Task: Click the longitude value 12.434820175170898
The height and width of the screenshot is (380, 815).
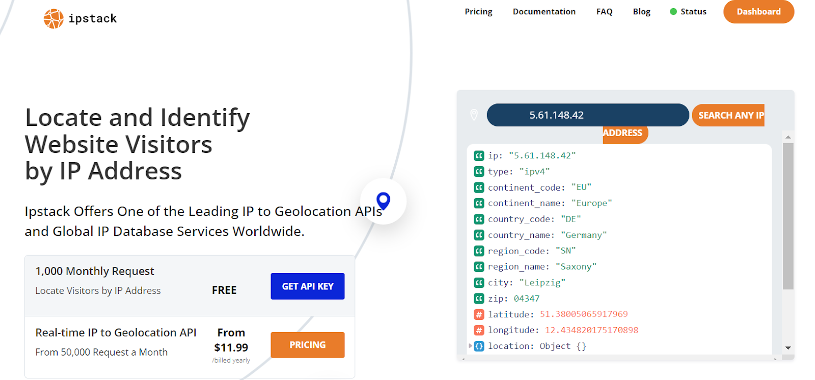Action: coord(591,330)
